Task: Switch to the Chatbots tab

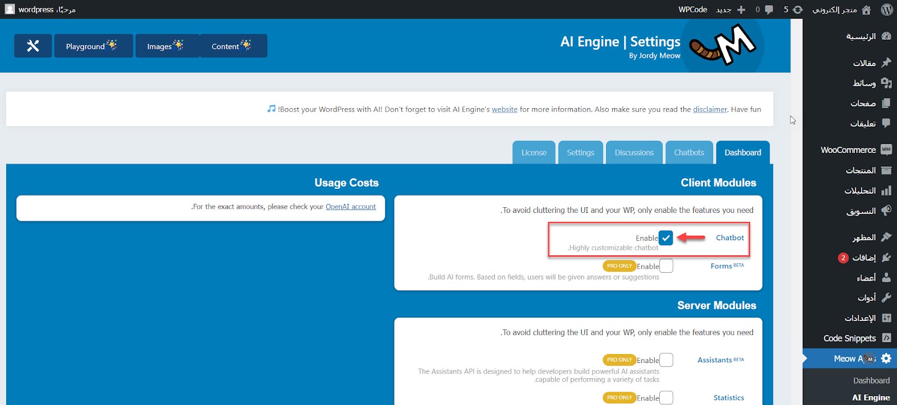Action: click(x=688, y=152)
